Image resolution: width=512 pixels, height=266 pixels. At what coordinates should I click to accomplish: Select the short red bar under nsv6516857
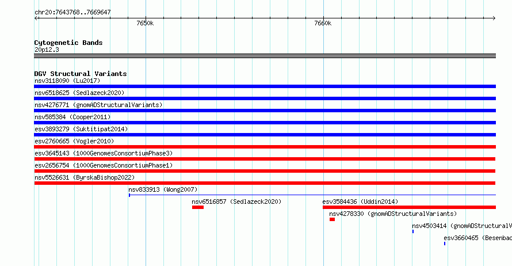(x=198, y=207)
